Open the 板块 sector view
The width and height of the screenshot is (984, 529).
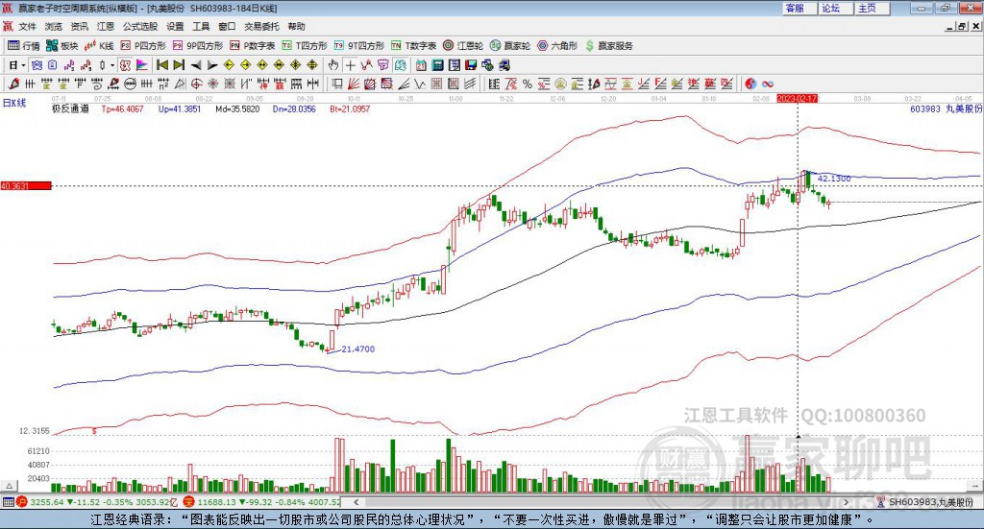click(63, 45)
